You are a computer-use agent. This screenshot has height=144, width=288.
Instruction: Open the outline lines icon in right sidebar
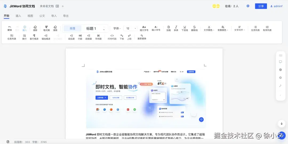pos(281,55)
